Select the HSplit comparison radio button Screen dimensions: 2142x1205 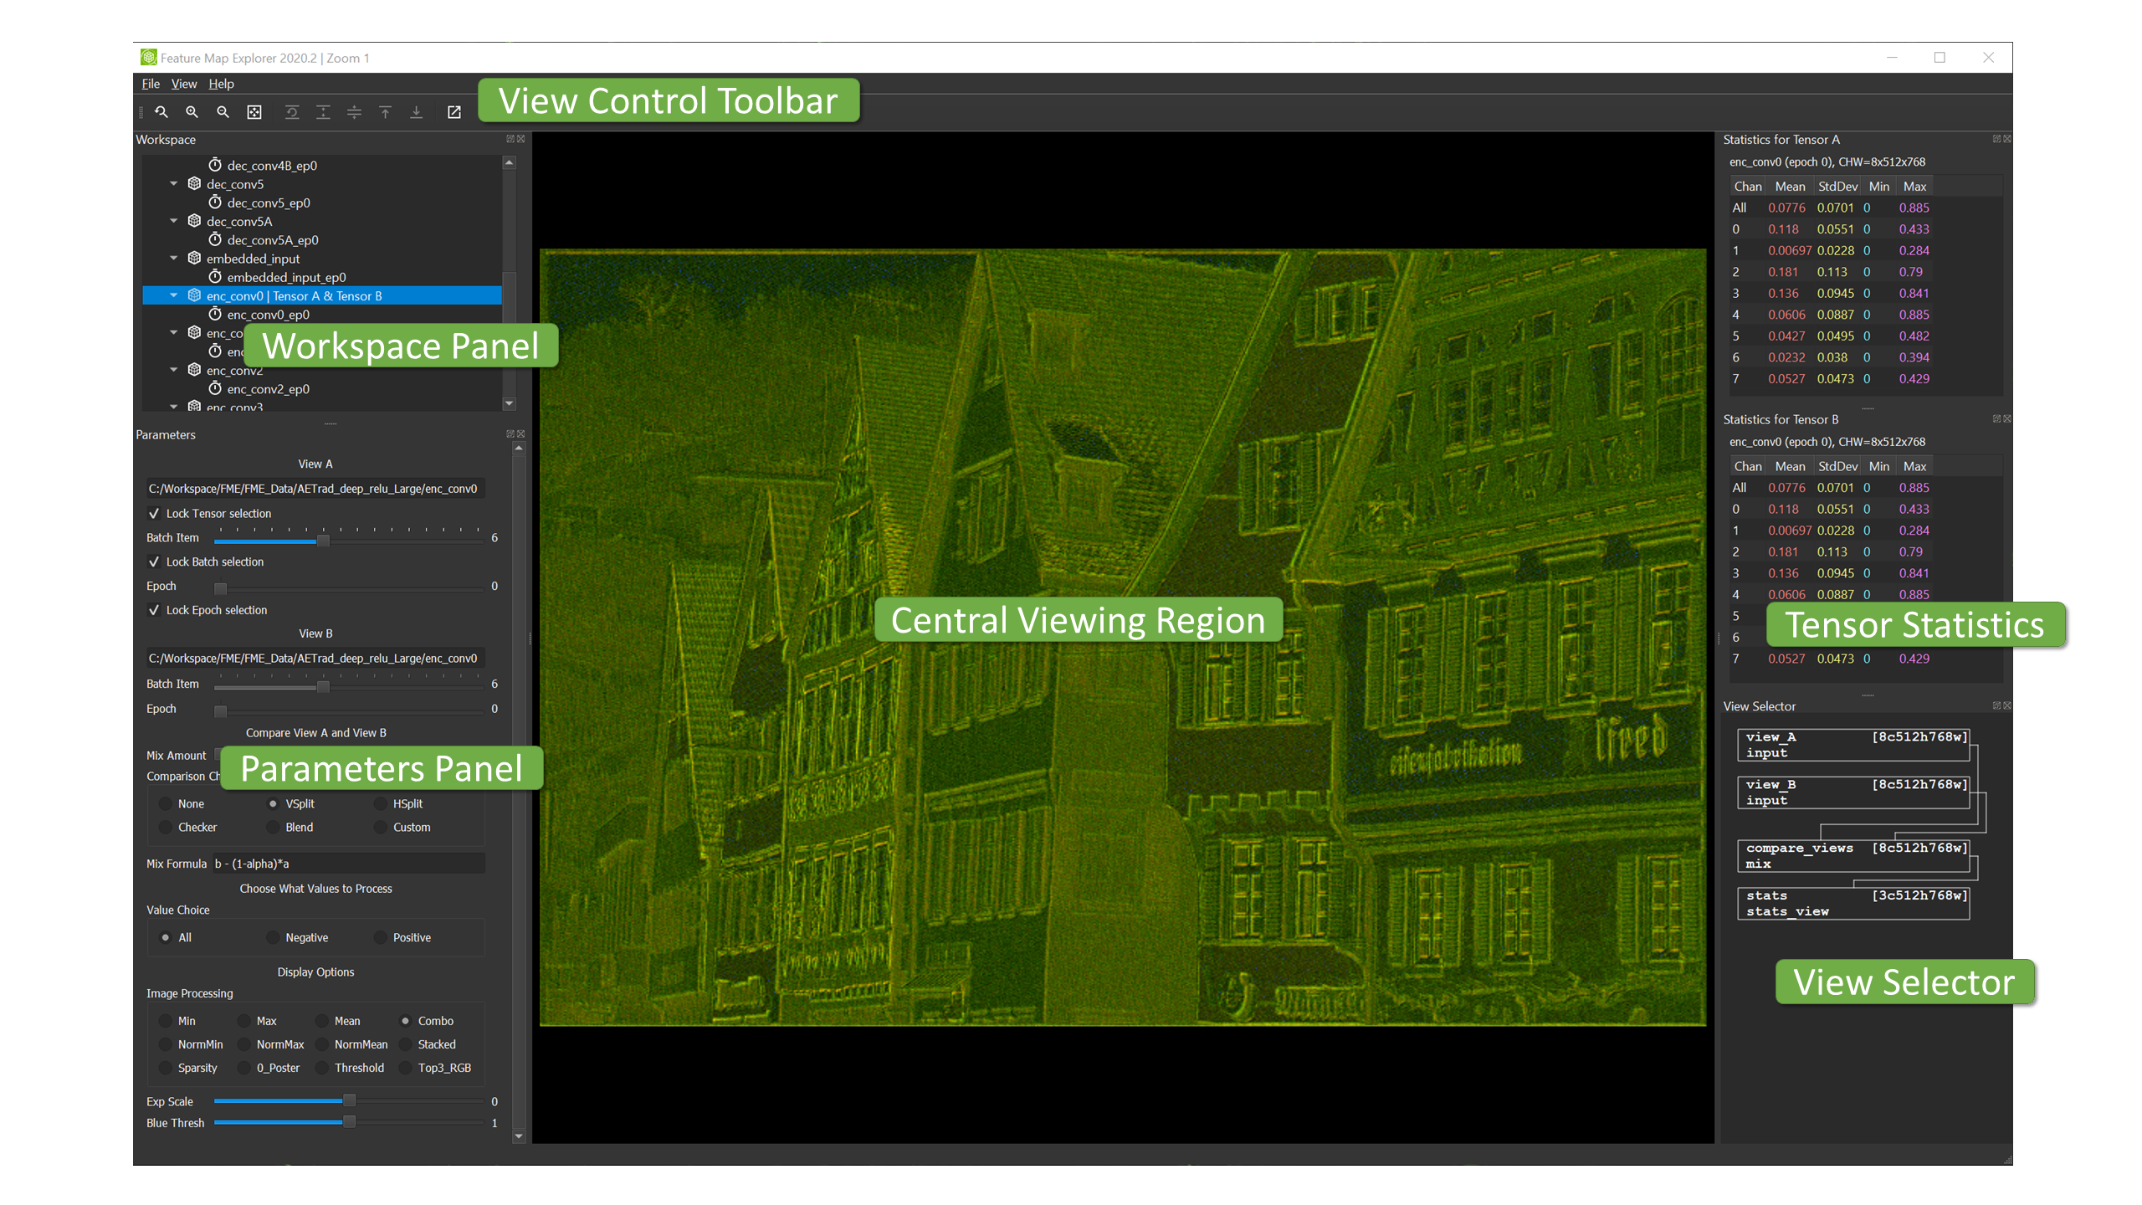point(381,803)
